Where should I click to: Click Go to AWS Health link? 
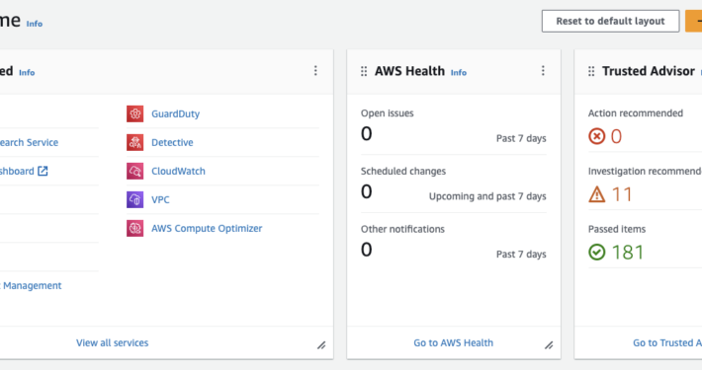pyautogui.click(x=454, y=342)
